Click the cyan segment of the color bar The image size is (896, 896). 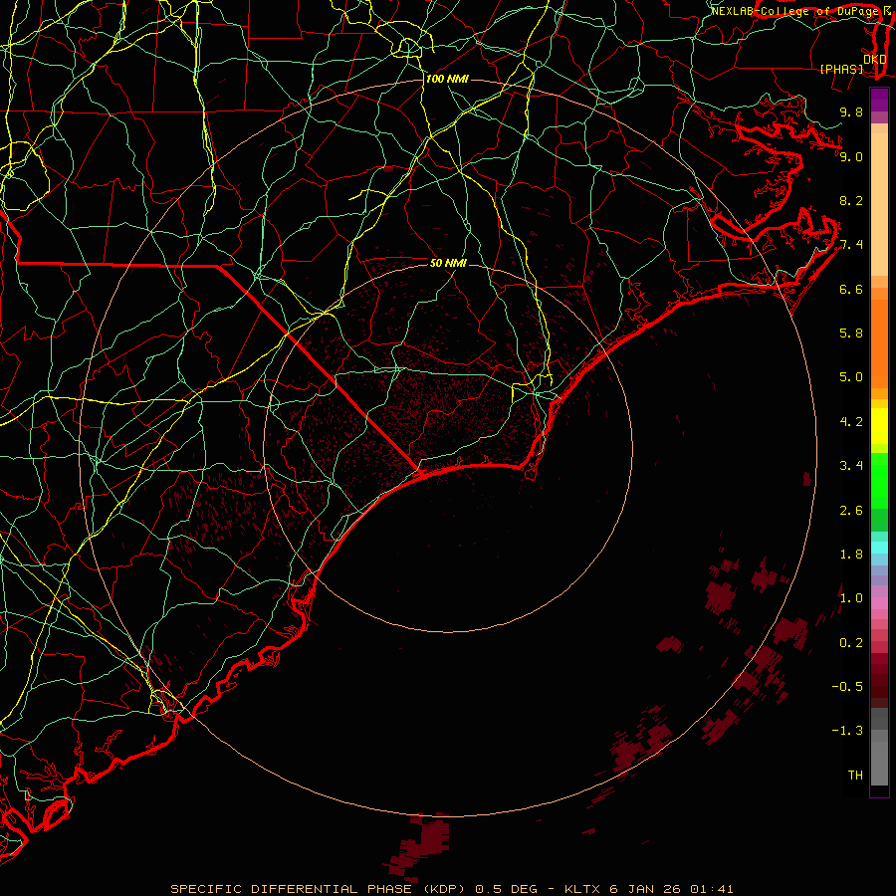click(x=879, y=548)
